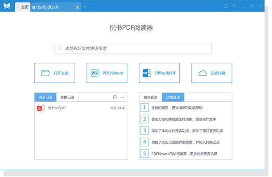
Task: Click the number 2 feature badge
Action: coord(145,119)
